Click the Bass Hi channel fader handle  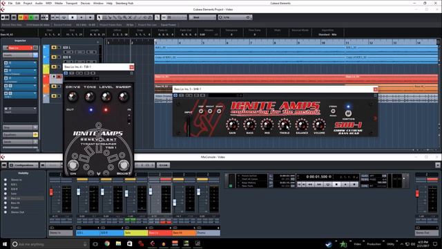175,202
